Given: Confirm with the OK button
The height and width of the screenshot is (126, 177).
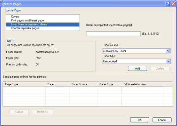Looking at the screenshot, I should click(139, 120).
